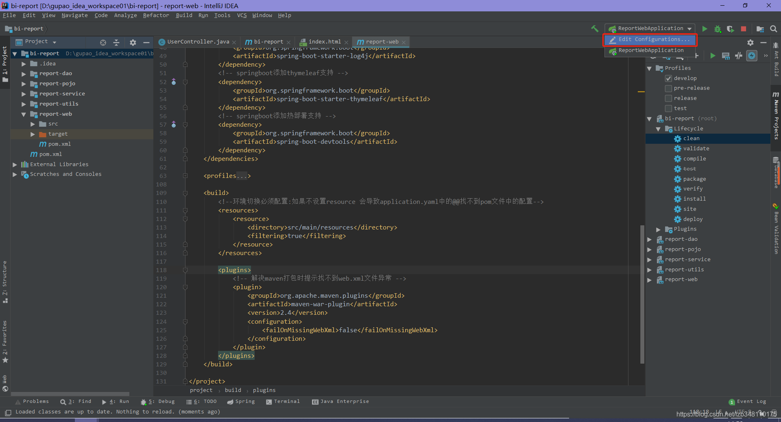Open the 6: TODO tool window
The width and height of the screenshot is (781, 422).
point(201,402)
